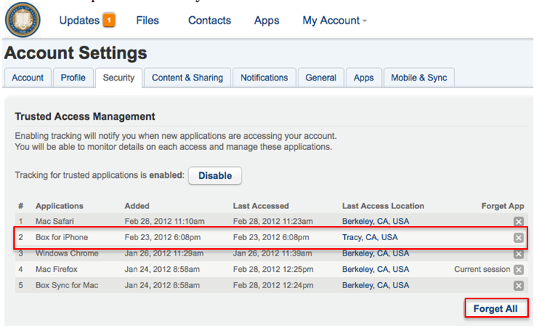Select the Box Sync for Mac name
Image resolution: width=537 pixels, height=328 pixels.
[66, 286]
